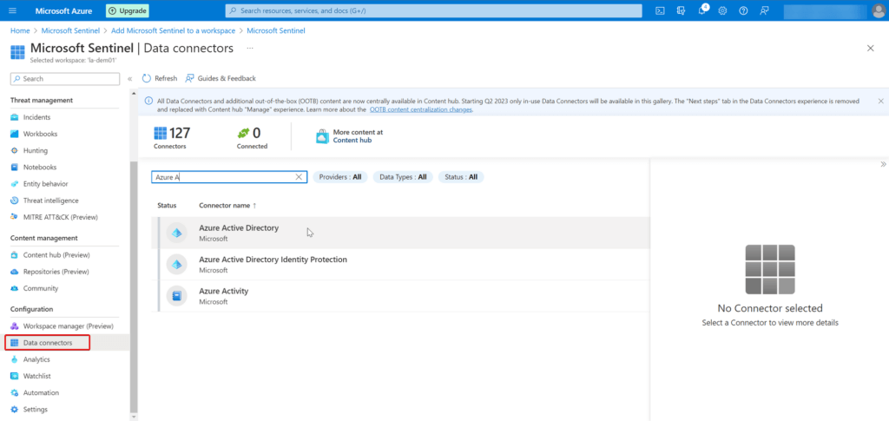Click the Watchlist icon in sidebar
Screen dimensions: 889x421
point(15,376)
